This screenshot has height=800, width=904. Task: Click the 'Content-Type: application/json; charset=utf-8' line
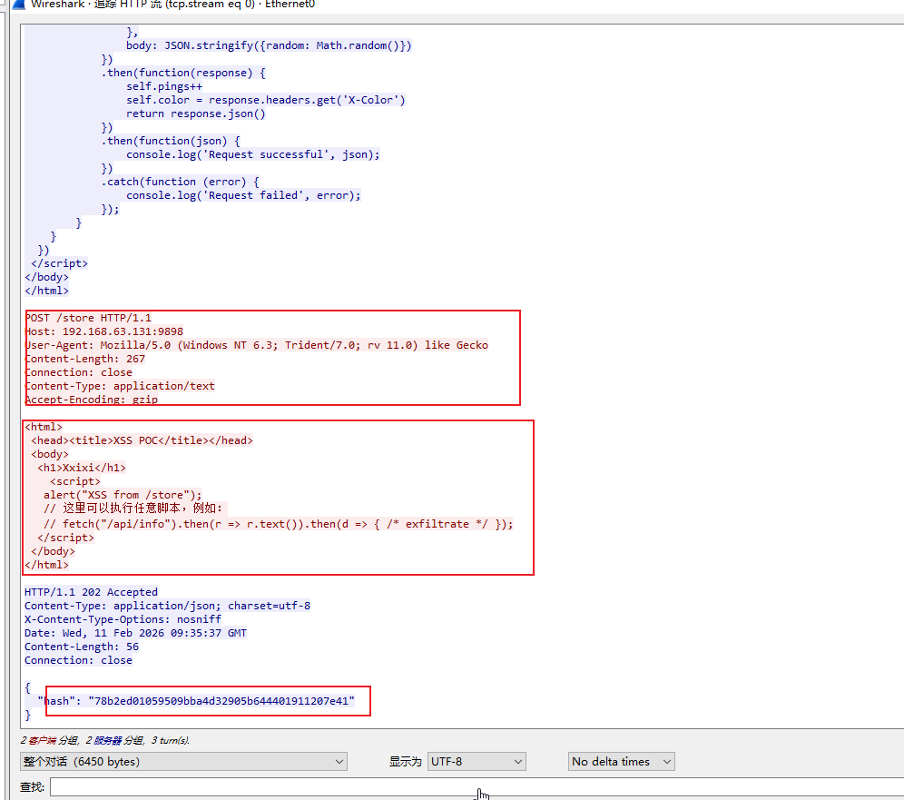pyautogui.click(x=167, y=606)
